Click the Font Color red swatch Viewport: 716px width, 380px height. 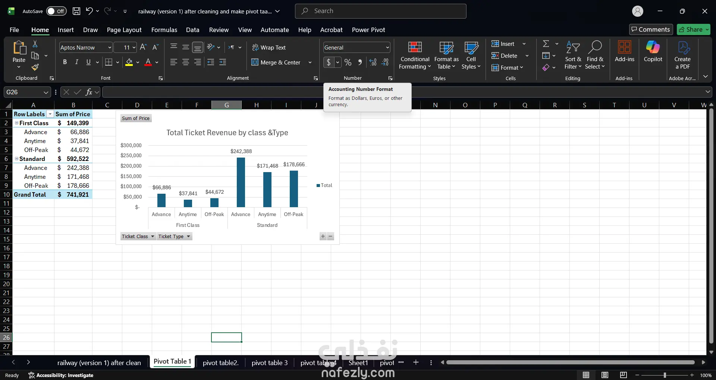(148, 62)
